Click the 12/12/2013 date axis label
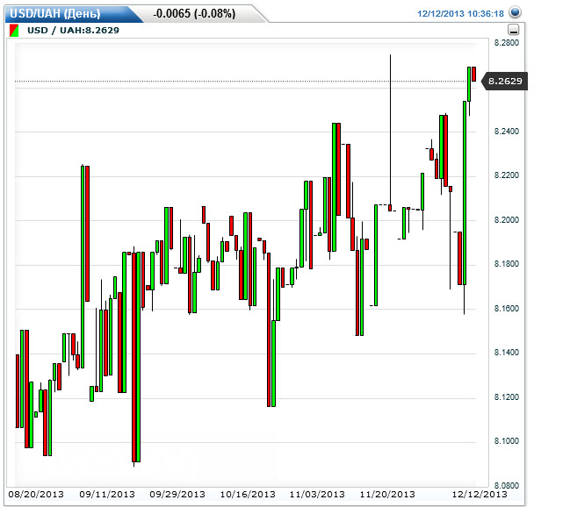The height and width of the screenshot is (507, 570). (480, 495)
